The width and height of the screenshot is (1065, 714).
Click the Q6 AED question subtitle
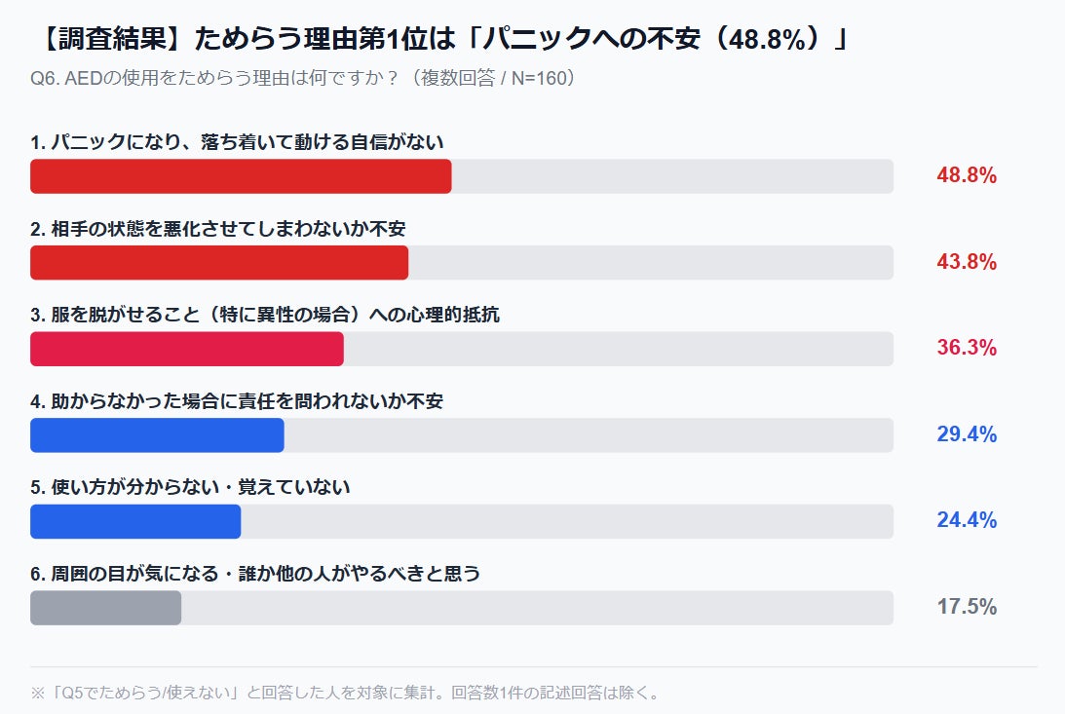pos(303,78)
